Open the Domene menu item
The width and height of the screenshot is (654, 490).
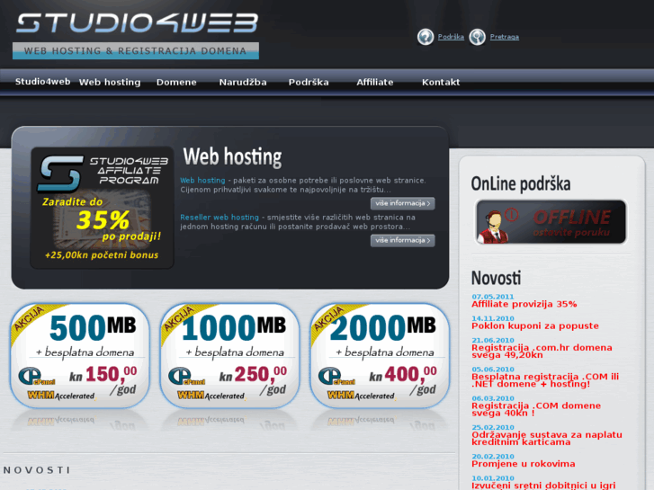[x=176, y=82]
